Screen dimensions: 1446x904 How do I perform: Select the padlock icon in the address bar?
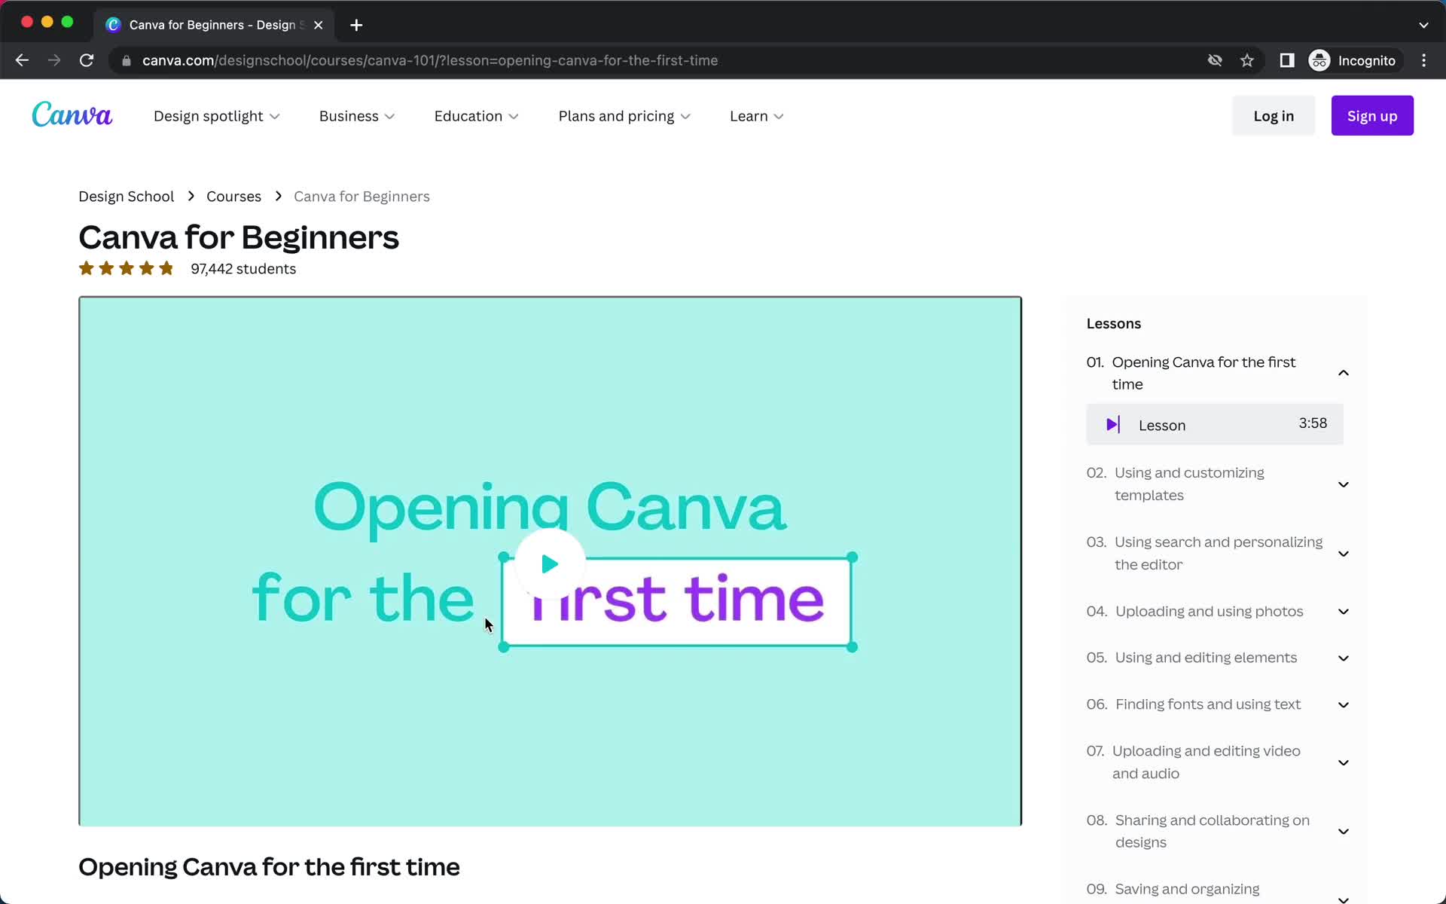pyautogui.click(x=127, y=60)
